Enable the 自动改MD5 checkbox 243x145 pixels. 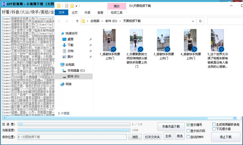(x=188, y=137)
